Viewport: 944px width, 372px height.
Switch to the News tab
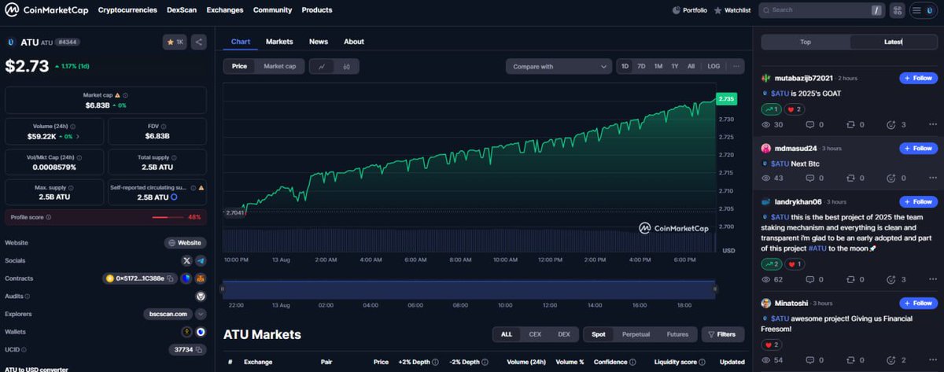(x=319, y=42)
